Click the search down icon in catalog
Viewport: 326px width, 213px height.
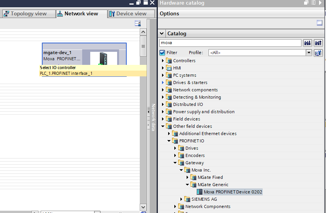pos(307,43)
